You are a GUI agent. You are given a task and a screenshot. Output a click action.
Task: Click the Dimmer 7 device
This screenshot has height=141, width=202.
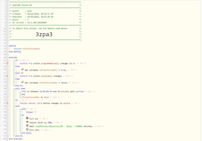point(31,112)
